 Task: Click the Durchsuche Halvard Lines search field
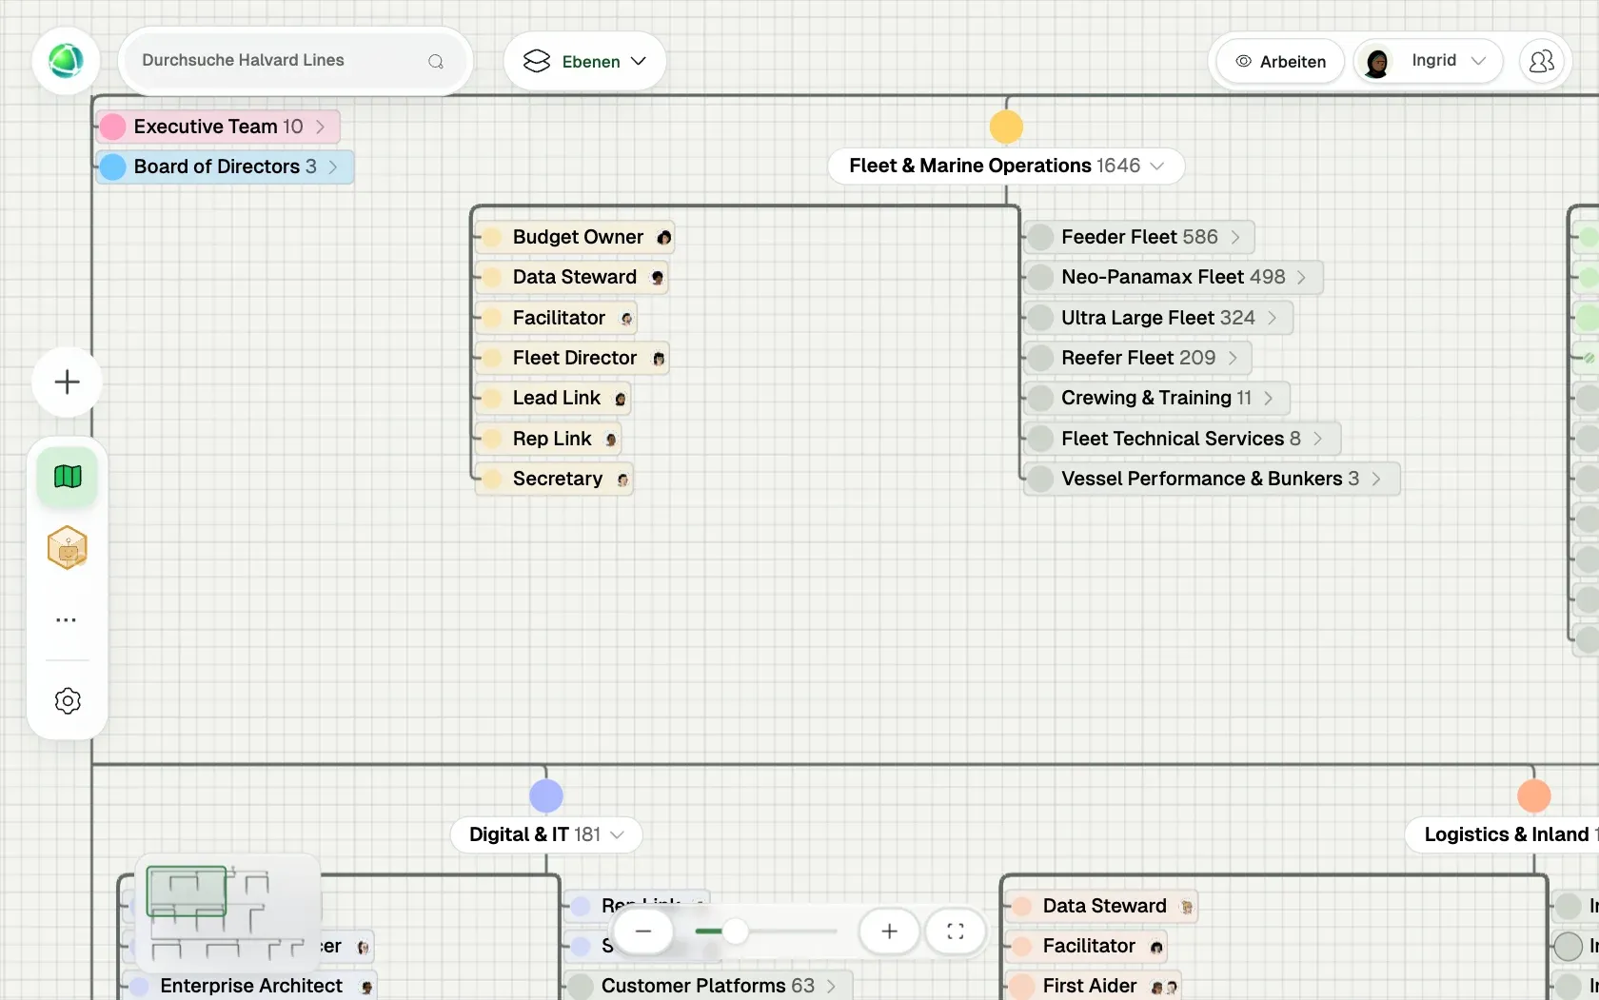click(294, 61)
